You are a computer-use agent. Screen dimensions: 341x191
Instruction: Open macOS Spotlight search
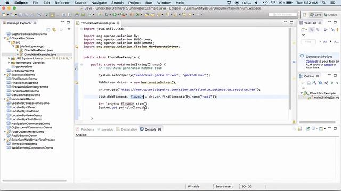324,3
